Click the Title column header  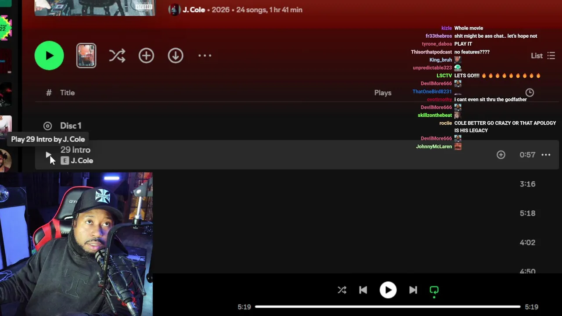point(67,93)
